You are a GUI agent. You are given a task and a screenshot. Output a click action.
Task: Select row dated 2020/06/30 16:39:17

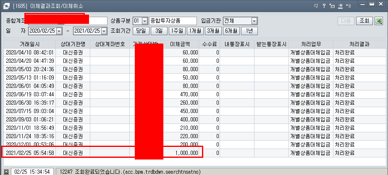point(195,103)
